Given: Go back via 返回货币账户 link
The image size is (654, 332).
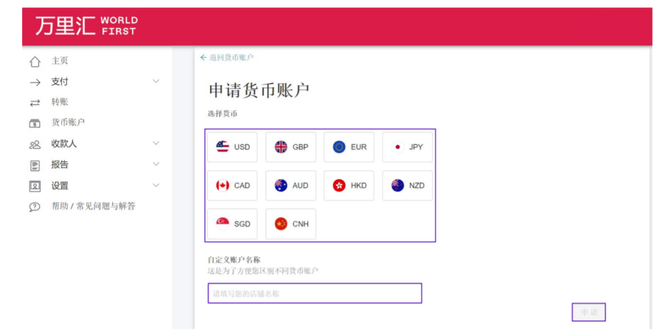Looking at the screenshot, I should (227, 57).
